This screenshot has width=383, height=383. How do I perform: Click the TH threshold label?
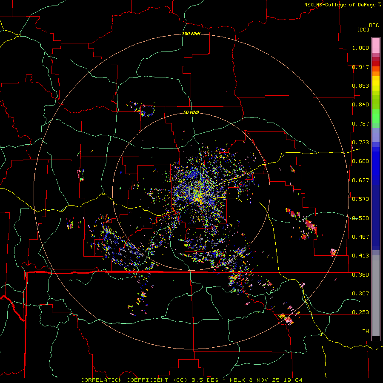coord(366,332)
